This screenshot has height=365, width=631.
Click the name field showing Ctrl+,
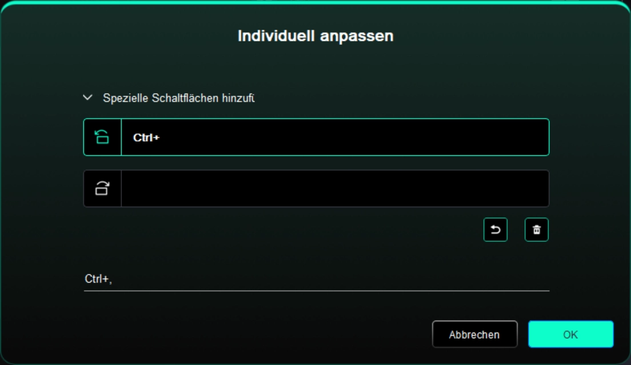[316, 279]
